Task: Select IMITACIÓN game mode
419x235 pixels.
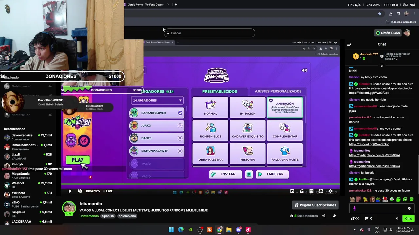Action: coord(248,107)
